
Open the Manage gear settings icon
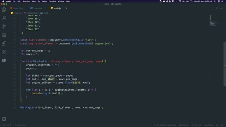pos(4,119)
